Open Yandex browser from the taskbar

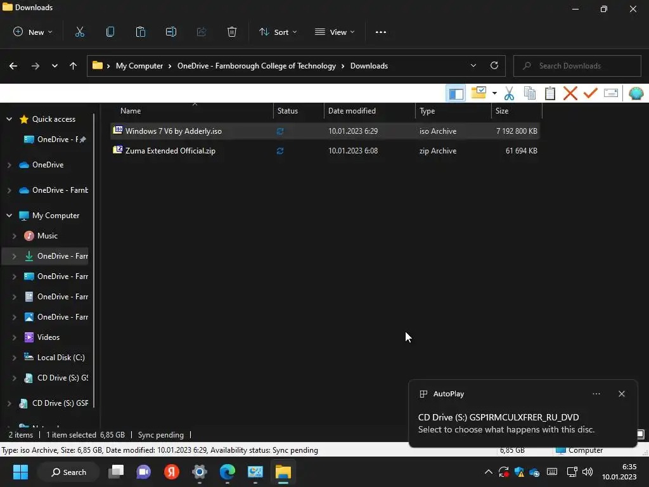click(x=171, y=472)
